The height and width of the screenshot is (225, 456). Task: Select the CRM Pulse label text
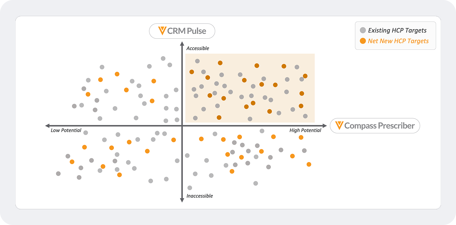pyautogui.click(x=187, y=31)
